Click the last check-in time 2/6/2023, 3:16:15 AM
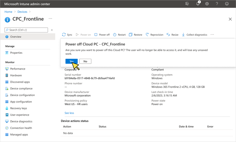Image resolution: width=236 pixels, height=142 pixels. point(164,95)
